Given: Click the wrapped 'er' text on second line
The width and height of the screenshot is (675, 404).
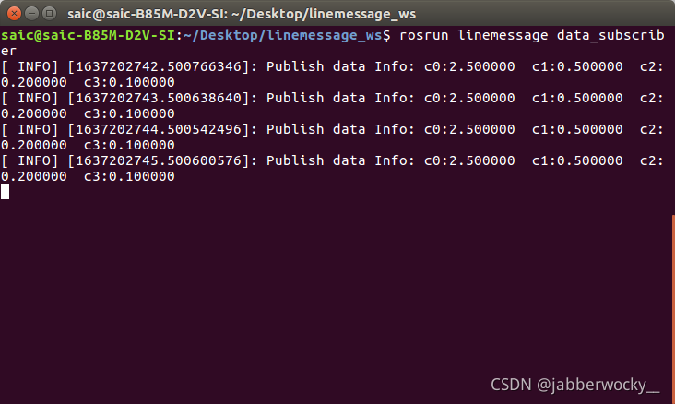Looking at the screenshot, I should coord(8,51).
